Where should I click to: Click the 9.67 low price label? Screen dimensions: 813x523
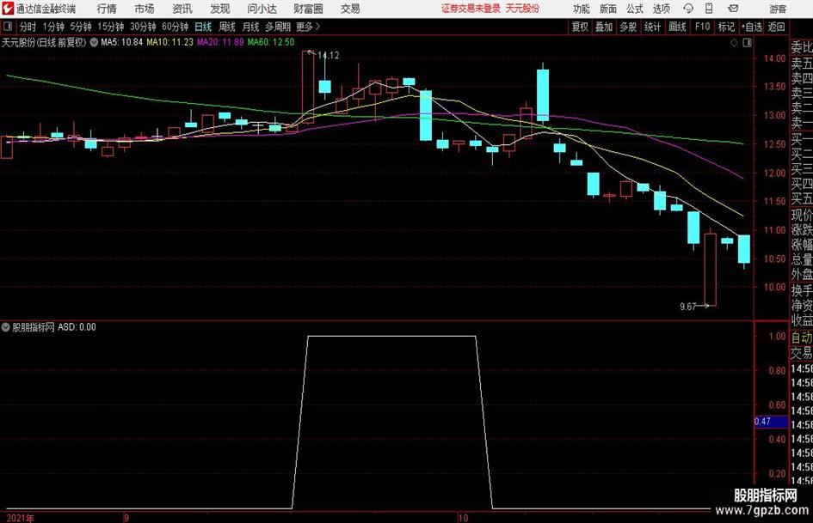688,307
